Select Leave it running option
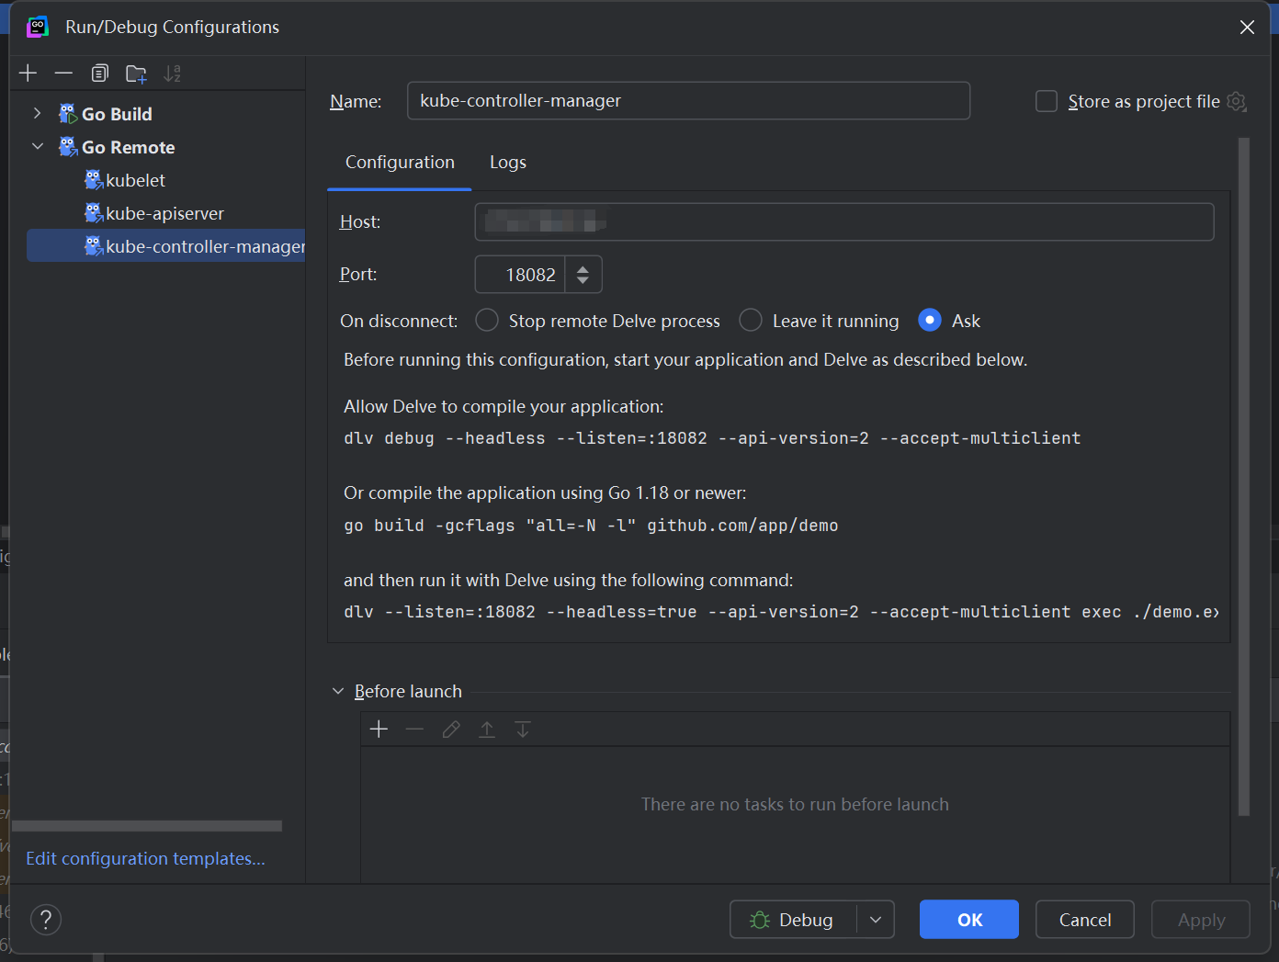Viewport: 1279px width, 962px height. coord(751,320)
